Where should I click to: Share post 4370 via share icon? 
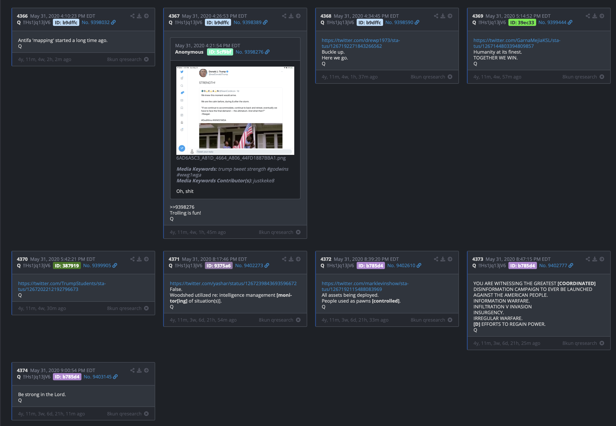(x=132, y=259)
